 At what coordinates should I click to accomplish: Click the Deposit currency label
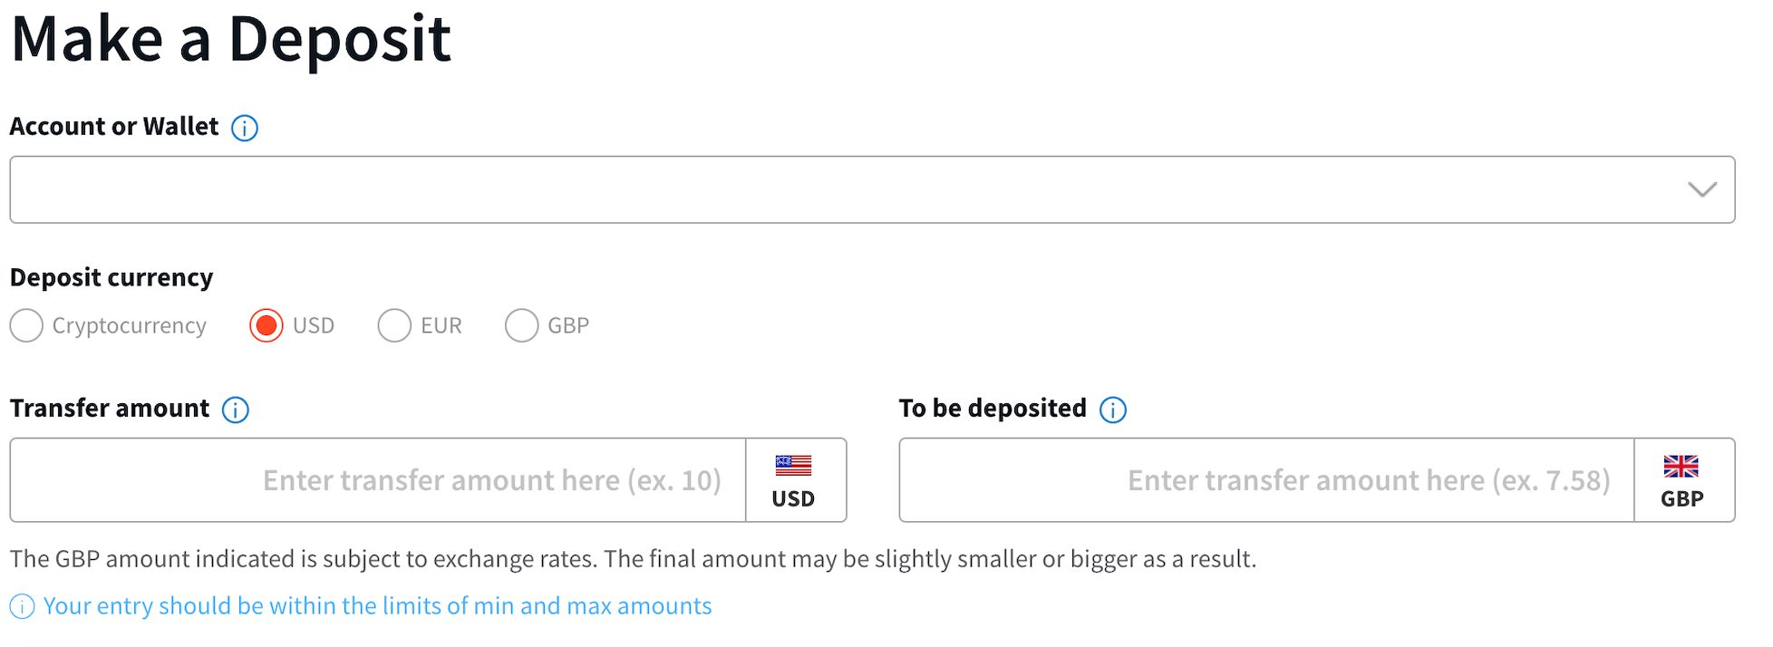pyautogui.click(x=111, y=277)
